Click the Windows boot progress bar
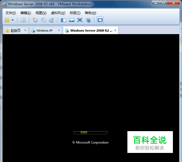Image resolution: width=182 pixels, height=162 pixels. click(x=90, y=133)
